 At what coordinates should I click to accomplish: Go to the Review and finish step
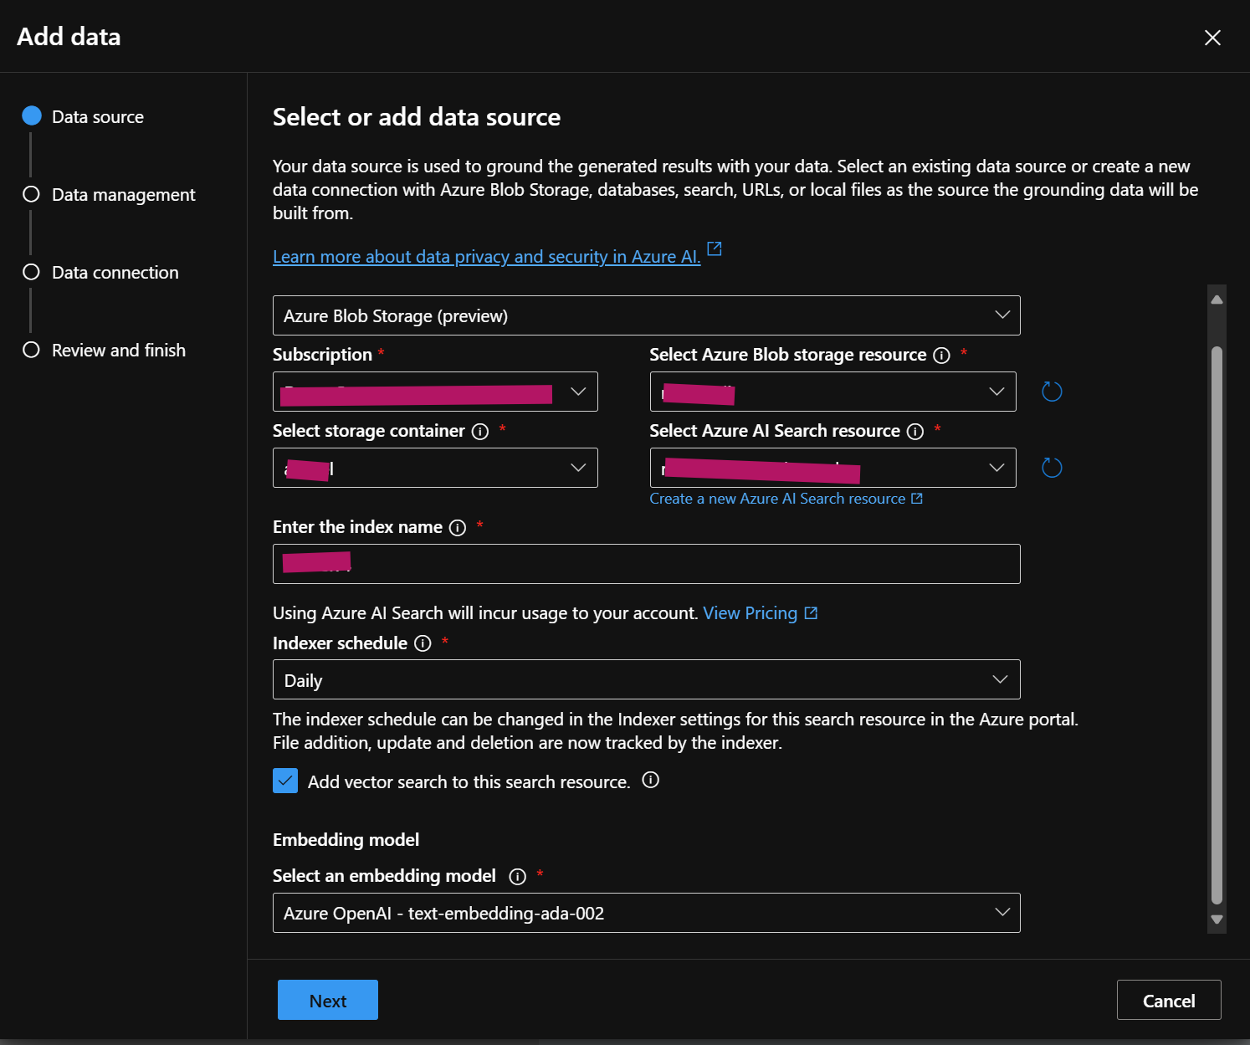pos(104,350)
